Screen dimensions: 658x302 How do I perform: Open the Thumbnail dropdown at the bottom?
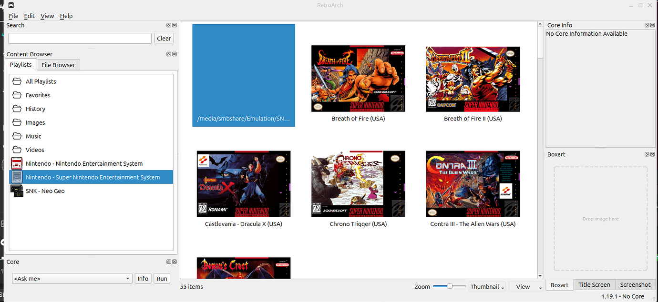click(x=487, y=286)
